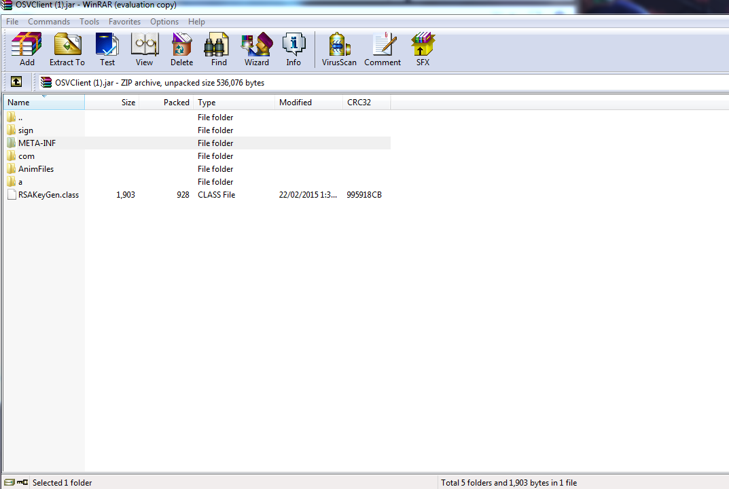This screenshot has height=489, width=729.
Task: Click the AnimFiles folder icon
Action: click(12, 168)
